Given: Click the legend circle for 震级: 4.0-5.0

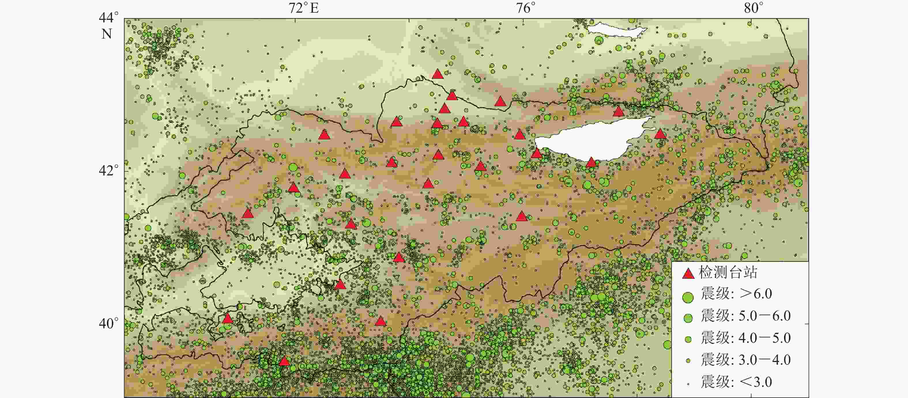Looking at the screenshot, I should 688,340.
